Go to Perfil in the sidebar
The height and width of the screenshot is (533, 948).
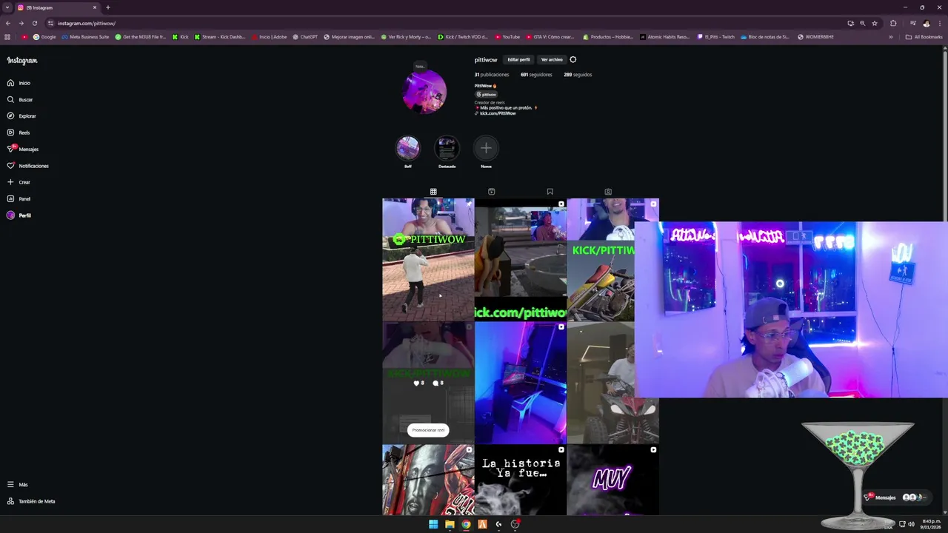click(x=19, y=215)
